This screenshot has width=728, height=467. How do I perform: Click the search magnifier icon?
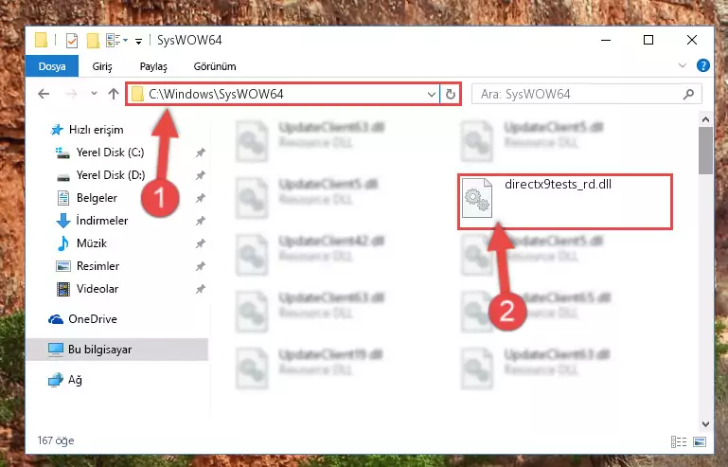(688, 95)
